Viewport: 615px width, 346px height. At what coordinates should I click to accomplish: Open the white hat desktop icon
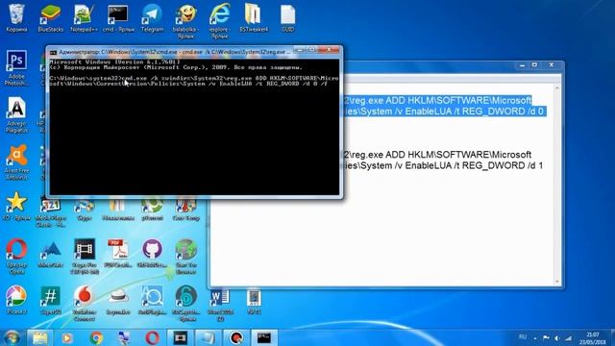[118, 301]
